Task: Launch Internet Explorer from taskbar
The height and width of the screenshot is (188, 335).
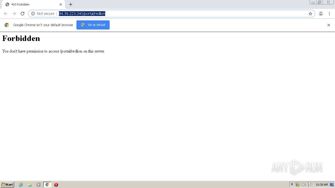Action: (x=21, y=185)
